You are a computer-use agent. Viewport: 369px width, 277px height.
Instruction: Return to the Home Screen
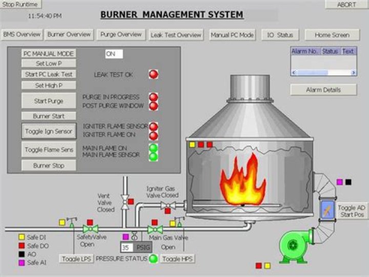click(332, 35)
